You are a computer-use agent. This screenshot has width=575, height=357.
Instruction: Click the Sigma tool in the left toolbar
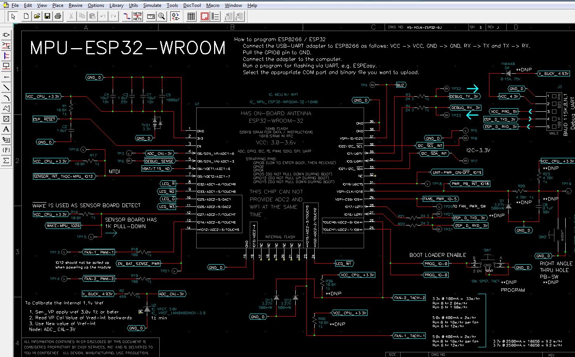(6, 161)
